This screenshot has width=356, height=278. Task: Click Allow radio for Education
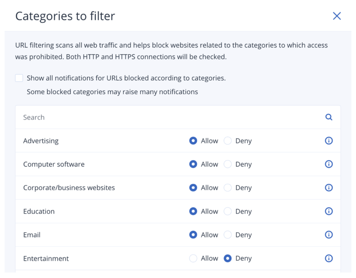click(x=193, y=211)
